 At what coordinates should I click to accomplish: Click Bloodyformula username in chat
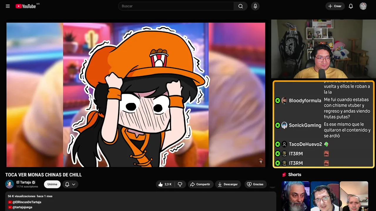point(305,101)
